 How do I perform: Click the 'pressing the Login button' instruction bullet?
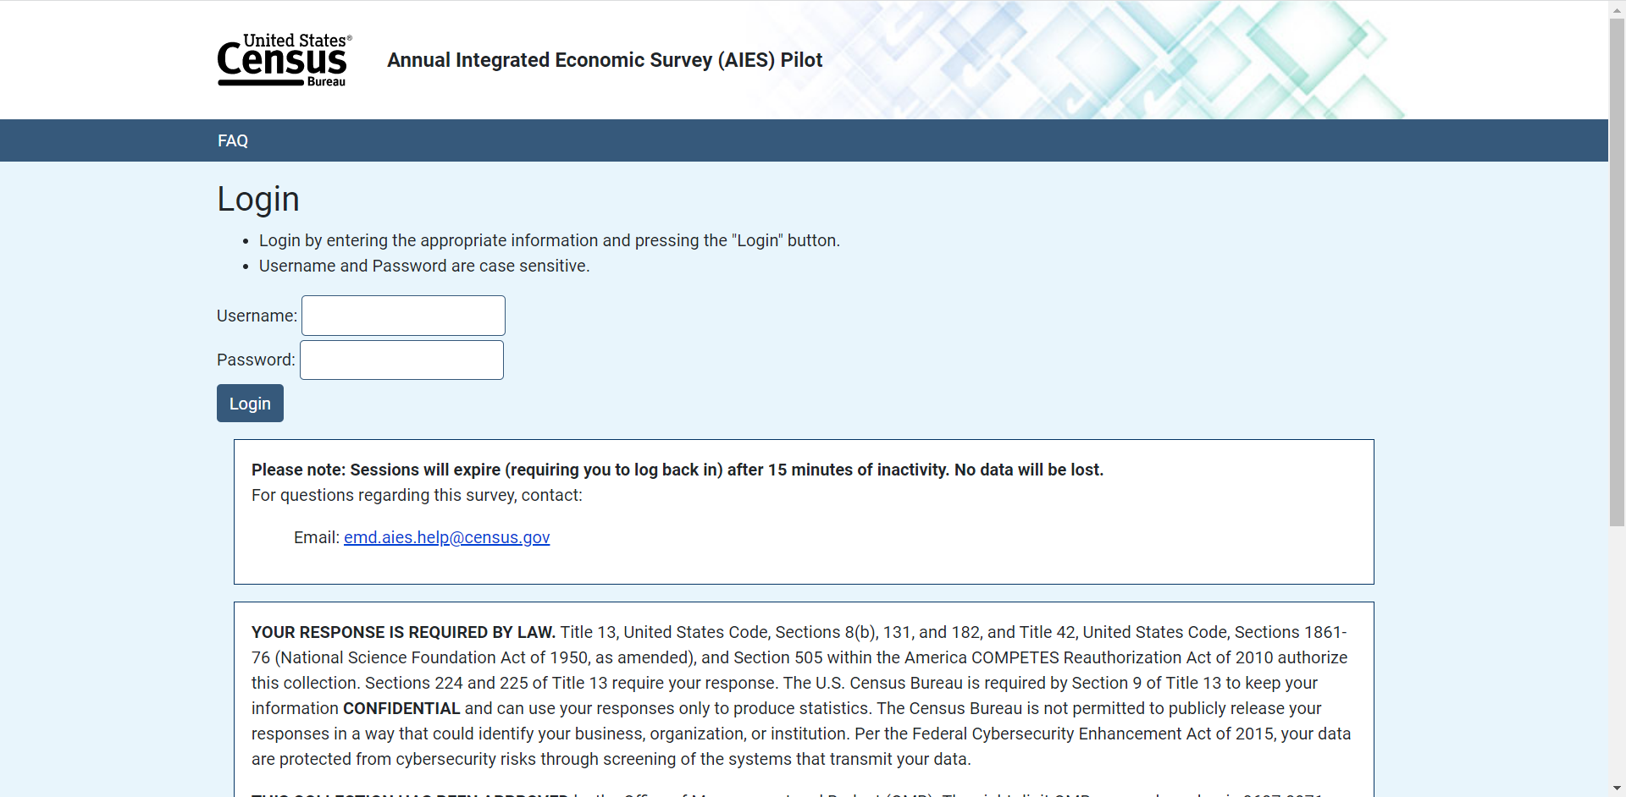coord(549,240)
